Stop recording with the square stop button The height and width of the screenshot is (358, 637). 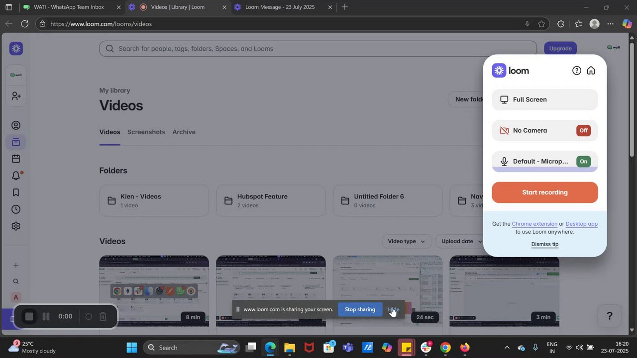pos(29,316)
